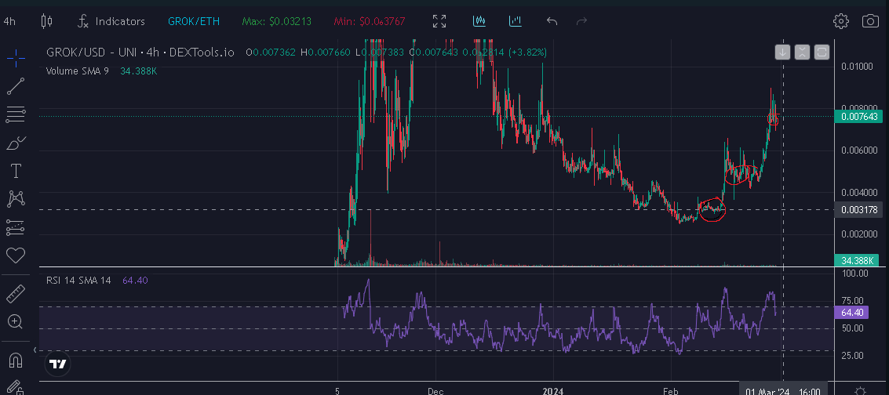The image size is (889, 395).
Task: Select the forecasting position tool
Action: 16,227
